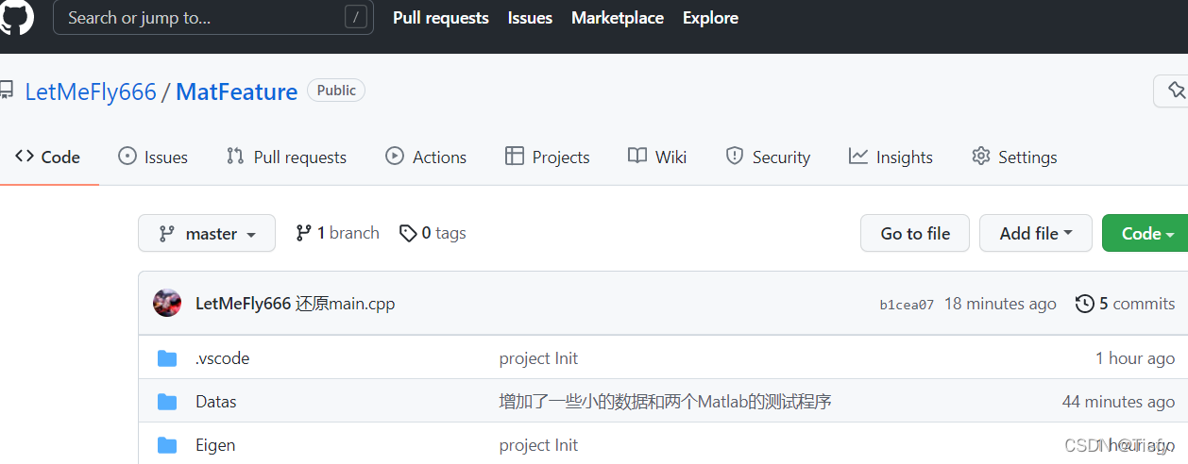View the 1 branch link

pos(337,233)
